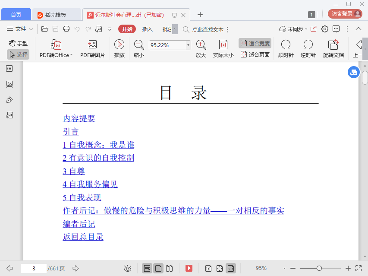
Task: Switch to the 插入 ribbon tab
Action: point(148,29)
